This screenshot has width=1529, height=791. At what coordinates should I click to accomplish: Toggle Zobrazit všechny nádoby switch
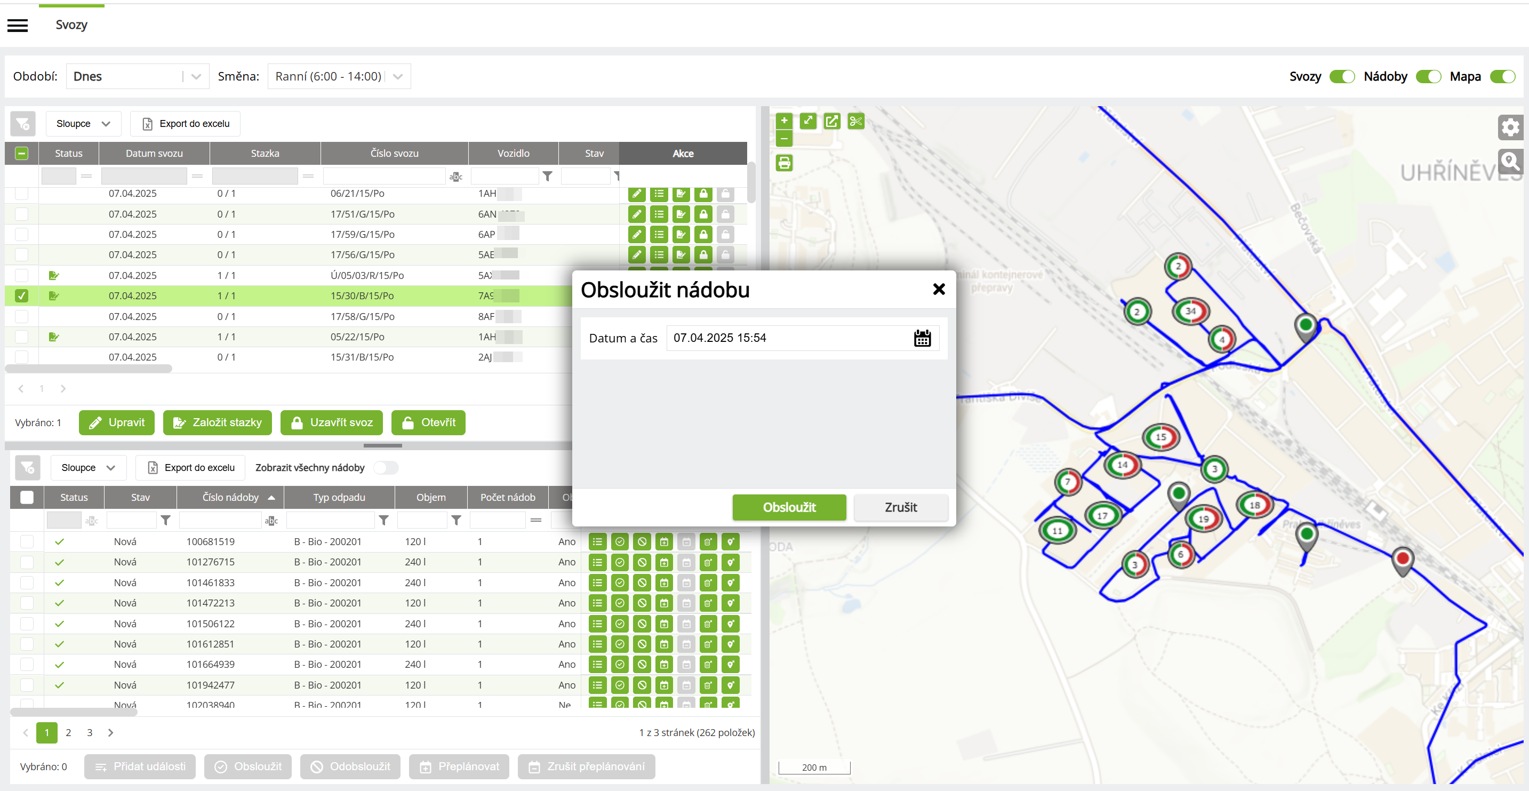(386, 468)
